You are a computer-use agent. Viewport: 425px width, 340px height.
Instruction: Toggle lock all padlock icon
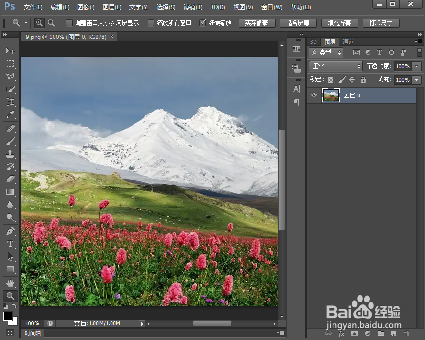[x=363, y=80]
